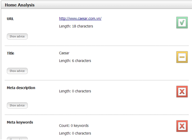The height and width of the screenshot is (140, 192).
Task: Select the Title section label
Action: 10,53
